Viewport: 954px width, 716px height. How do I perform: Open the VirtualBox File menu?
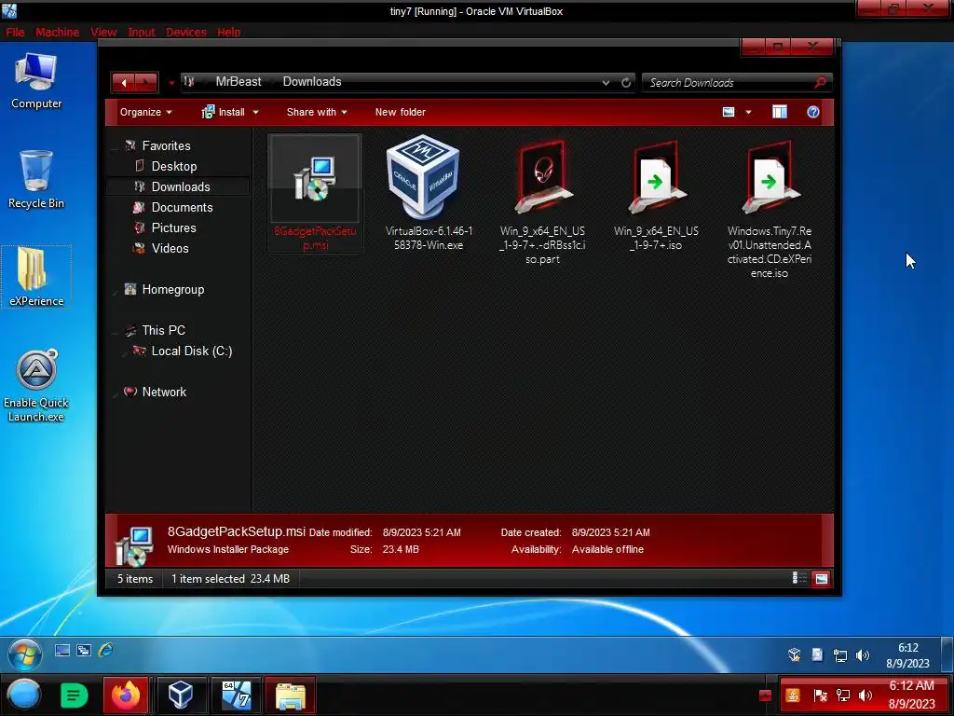coord(15,33)
